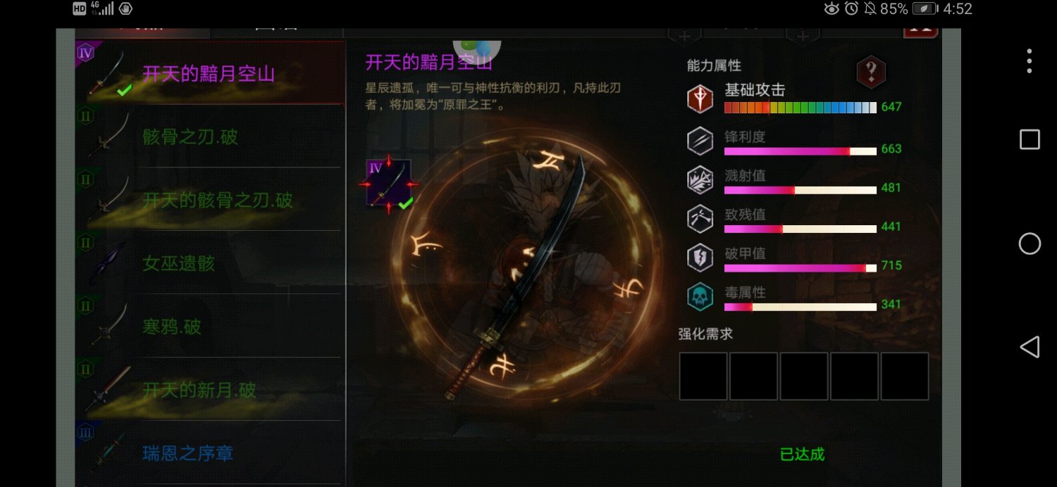Select the tier IV weapon thumbnail with checkmark

pos(388,183)
